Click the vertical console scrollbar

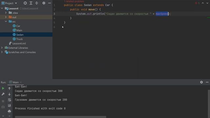click(x=209, y=104)
